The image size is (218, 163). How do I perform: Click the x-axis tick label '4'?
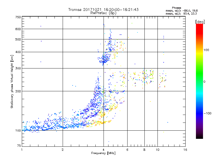[104, 150]
